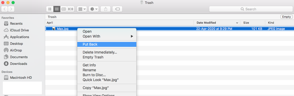Select the Max.jpg file name

point(63,29)
